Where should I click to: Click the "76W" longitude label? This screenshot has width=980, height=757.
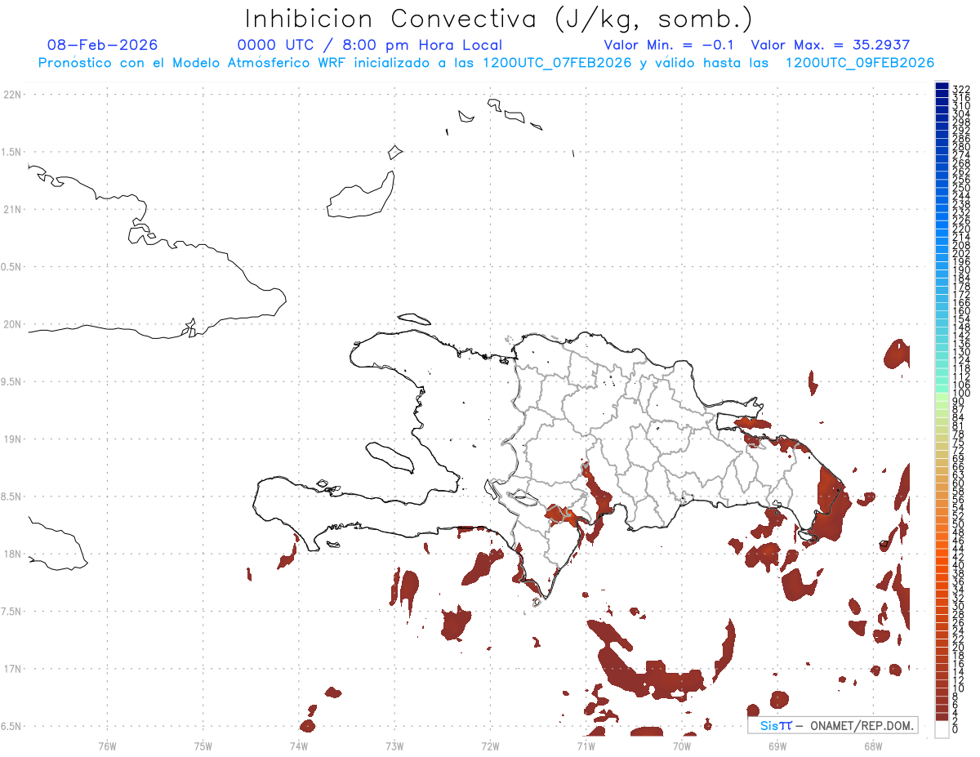(108, 746)
